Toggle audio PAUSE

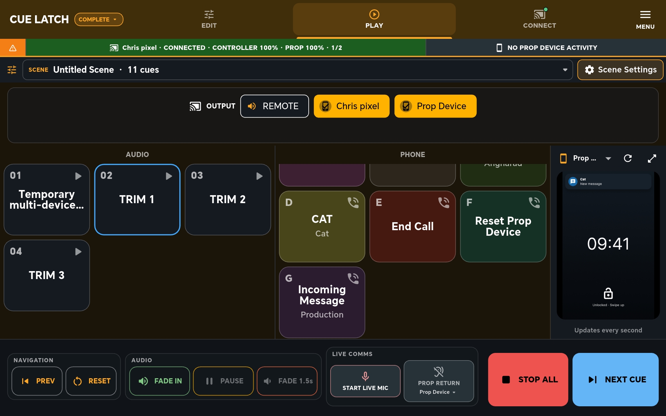coord(223,381)
